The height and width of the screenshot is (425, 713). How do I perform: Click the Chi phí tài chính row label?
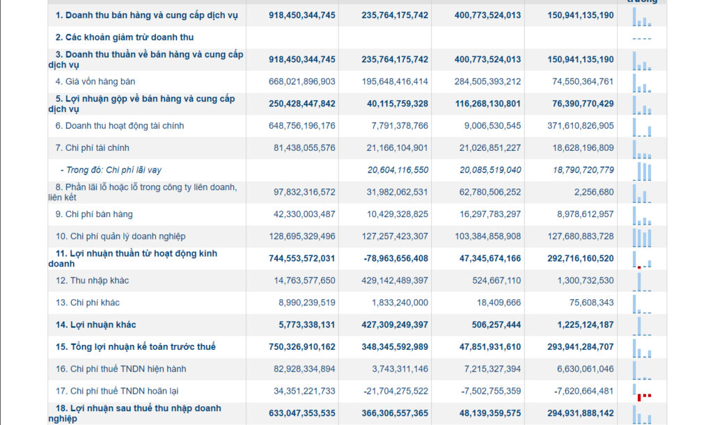click(x=93, y=148)
